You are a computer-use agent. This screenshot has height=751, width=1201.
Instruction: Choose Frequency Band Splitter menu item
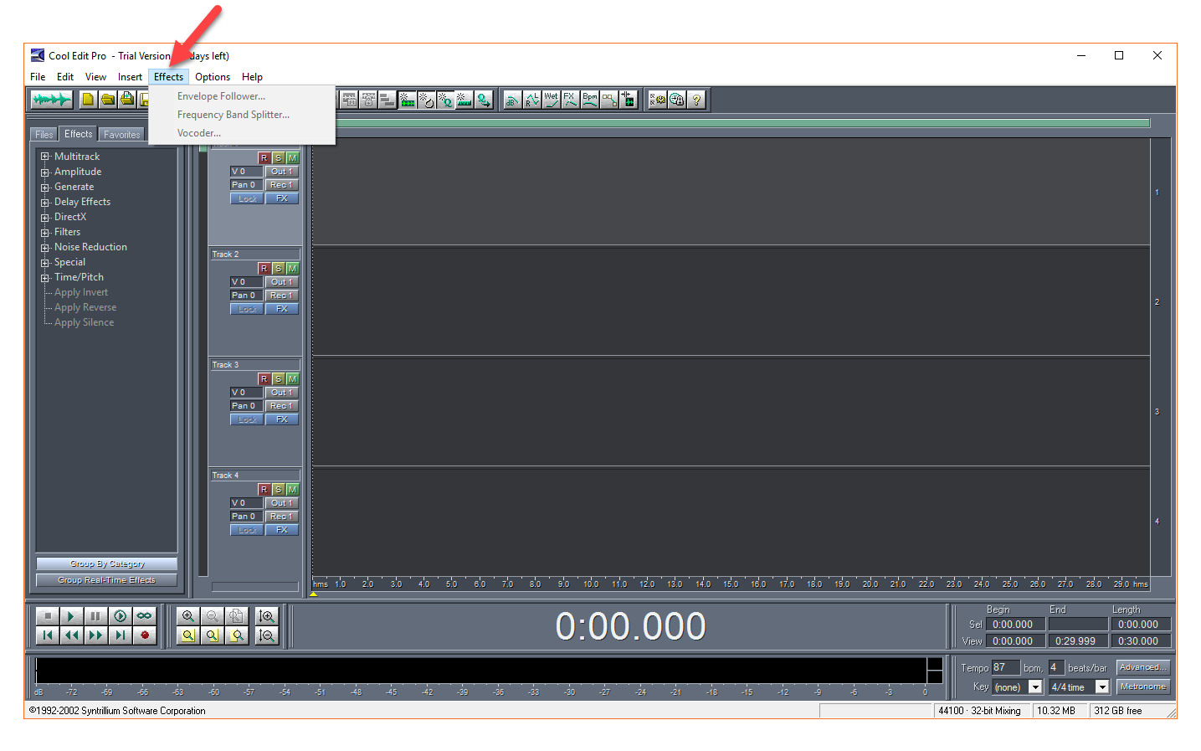pos(242,115)
